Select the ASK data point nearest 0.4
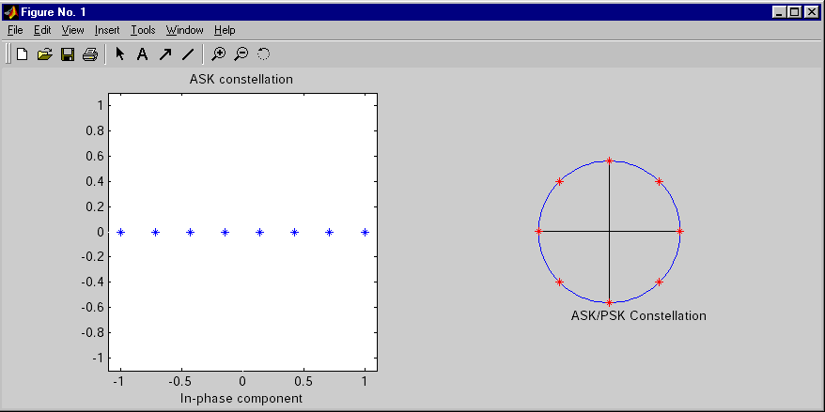The width and height of the screenshot is (825, 412). pos(295,232)
